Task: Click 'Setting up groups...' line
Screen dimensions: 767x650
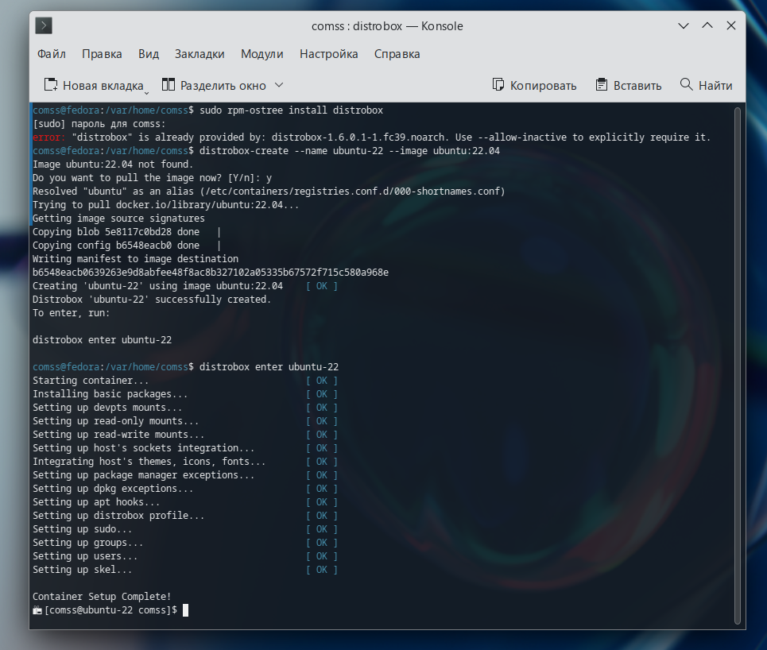Action: click(x=87, y=543)
